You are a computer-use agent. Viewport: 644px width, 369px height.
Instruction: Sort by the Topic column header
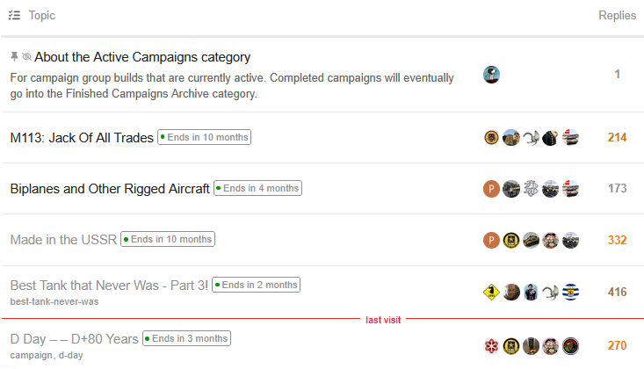click(42, 15)
